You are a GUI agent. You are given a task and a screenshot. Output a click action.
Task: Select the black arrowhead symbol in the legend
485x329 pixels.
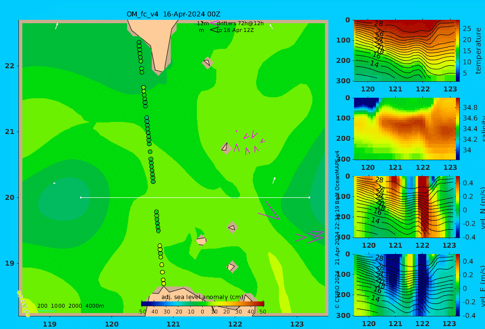214,30
